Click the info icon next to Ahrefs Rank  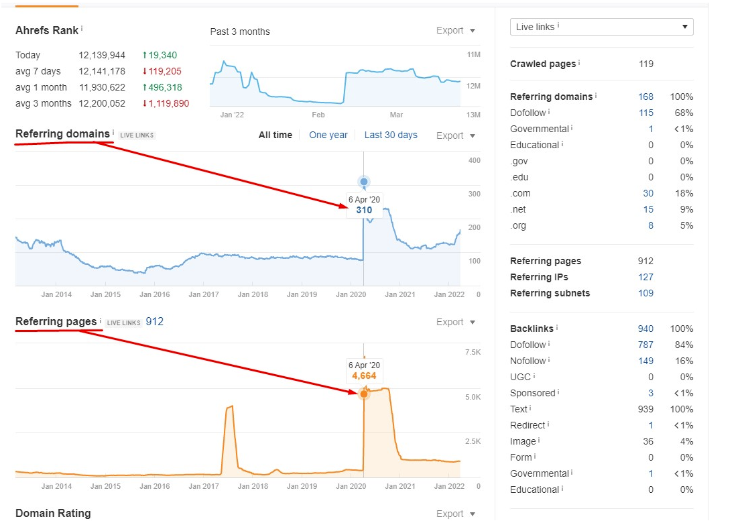pos(82,27)
